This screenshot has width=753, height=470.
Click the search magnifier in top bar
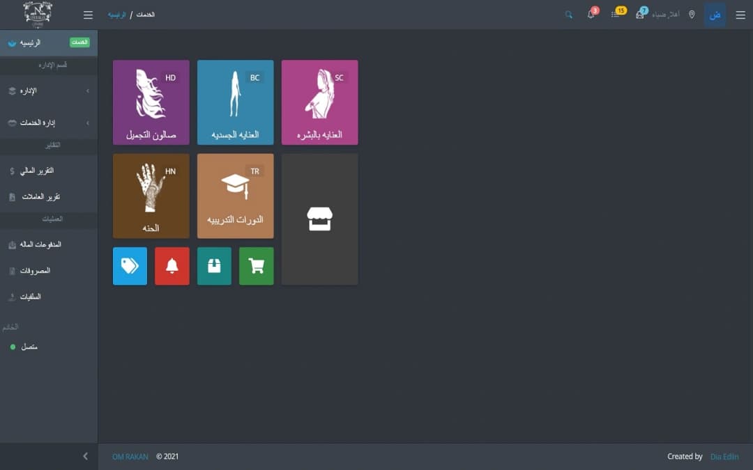(568, 15)
